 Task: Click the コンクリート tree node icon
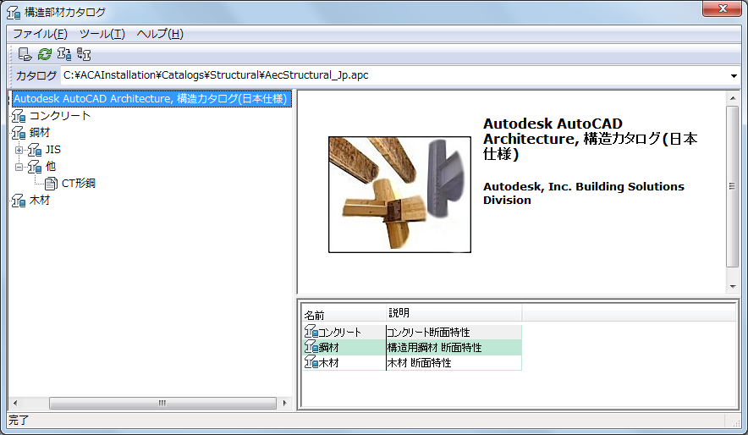[19, 116]
